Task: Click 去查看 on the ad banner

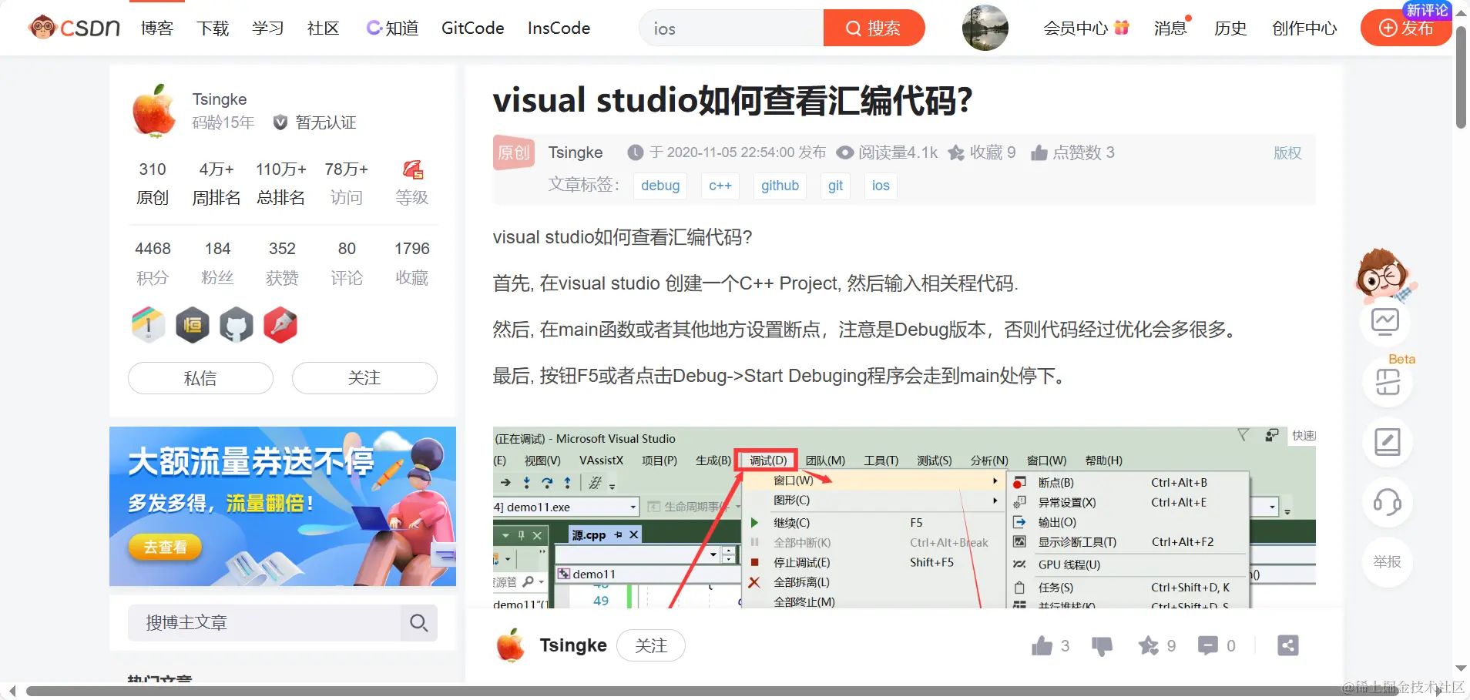Action: pos(165,547)
